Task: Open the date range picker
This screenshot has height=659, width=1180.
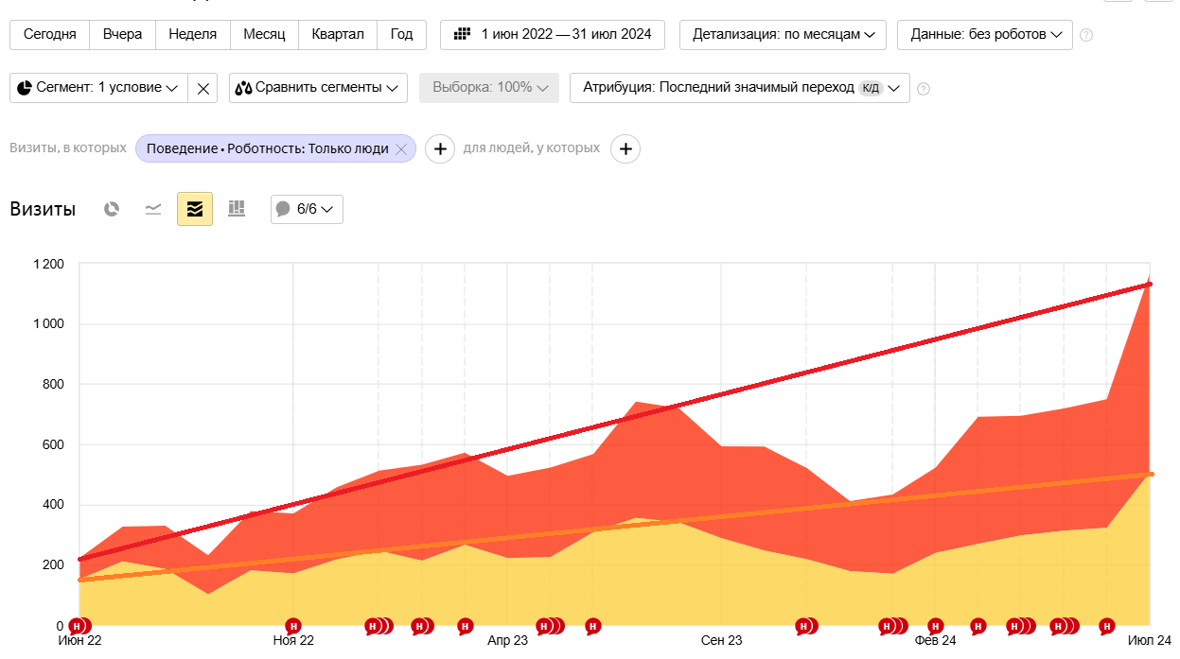Action: coord(553,35)
